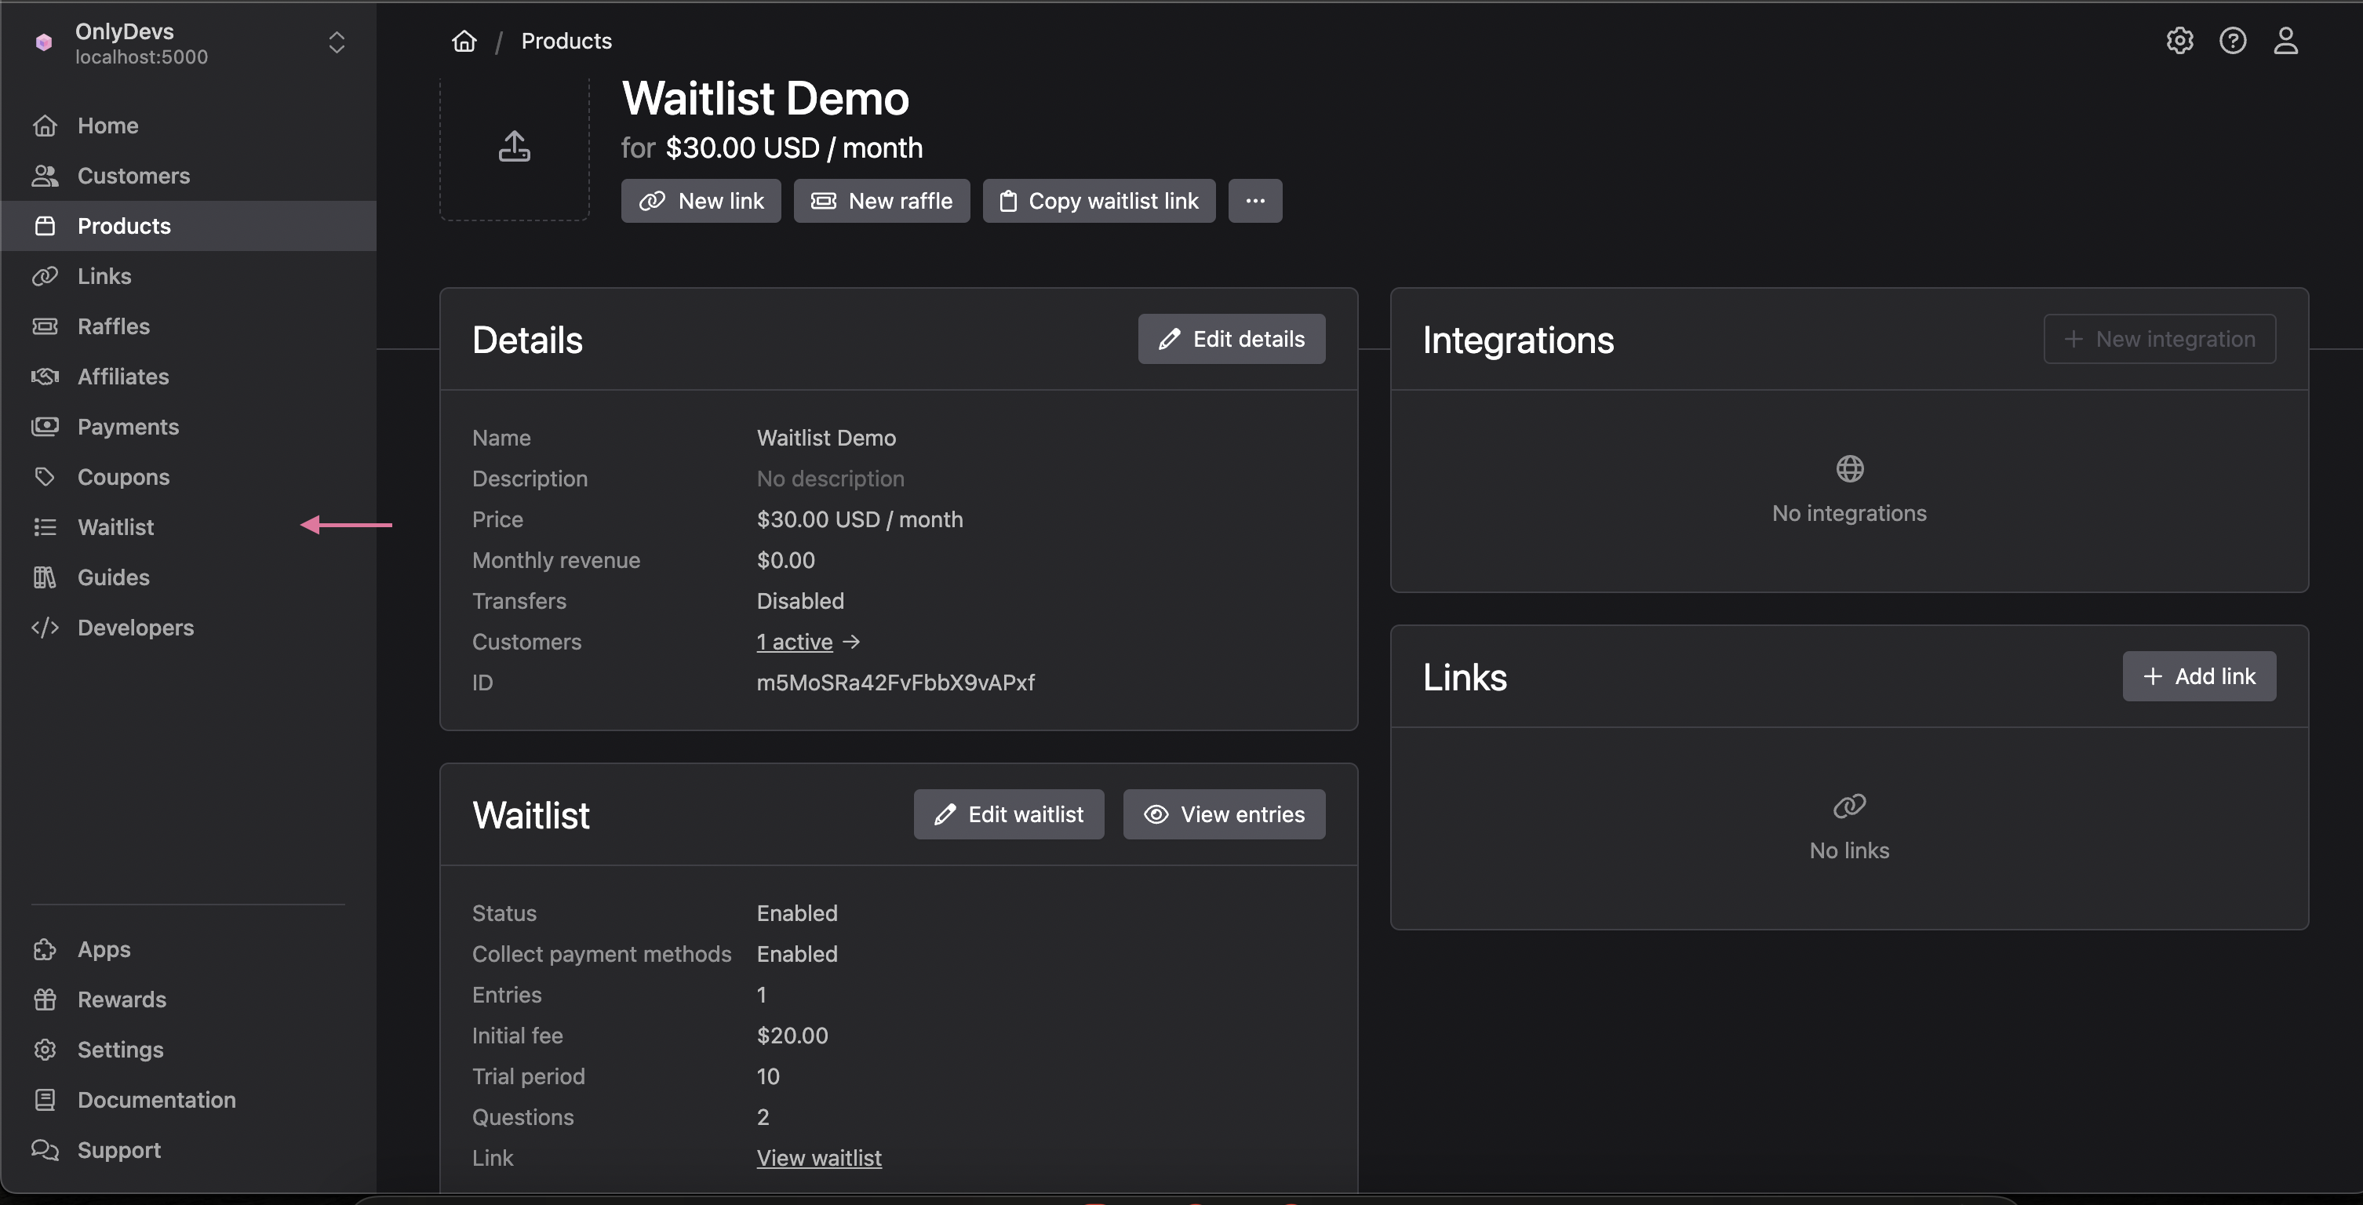Viewport: 2363px width, 1205px height.
Task: Expand the OnlyDevs workspace switcher
Action: click(x=336, y=43)
